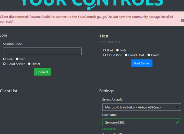The image size is (184, 134).
Task: Open the Select Aircraft dropdown
Action: 142,107
